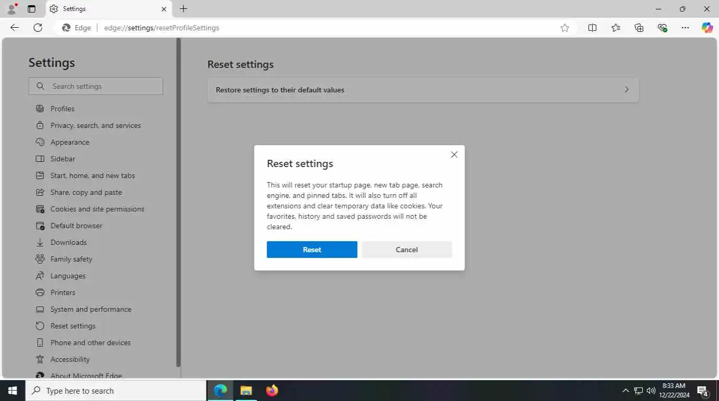Click the taskbar search box
This screenshot has width=719, height=401.
pos(116,391)
